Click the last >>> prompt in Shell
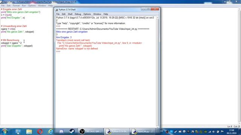The height and width of the screenshot is (135, 241). tap(58, 51)
